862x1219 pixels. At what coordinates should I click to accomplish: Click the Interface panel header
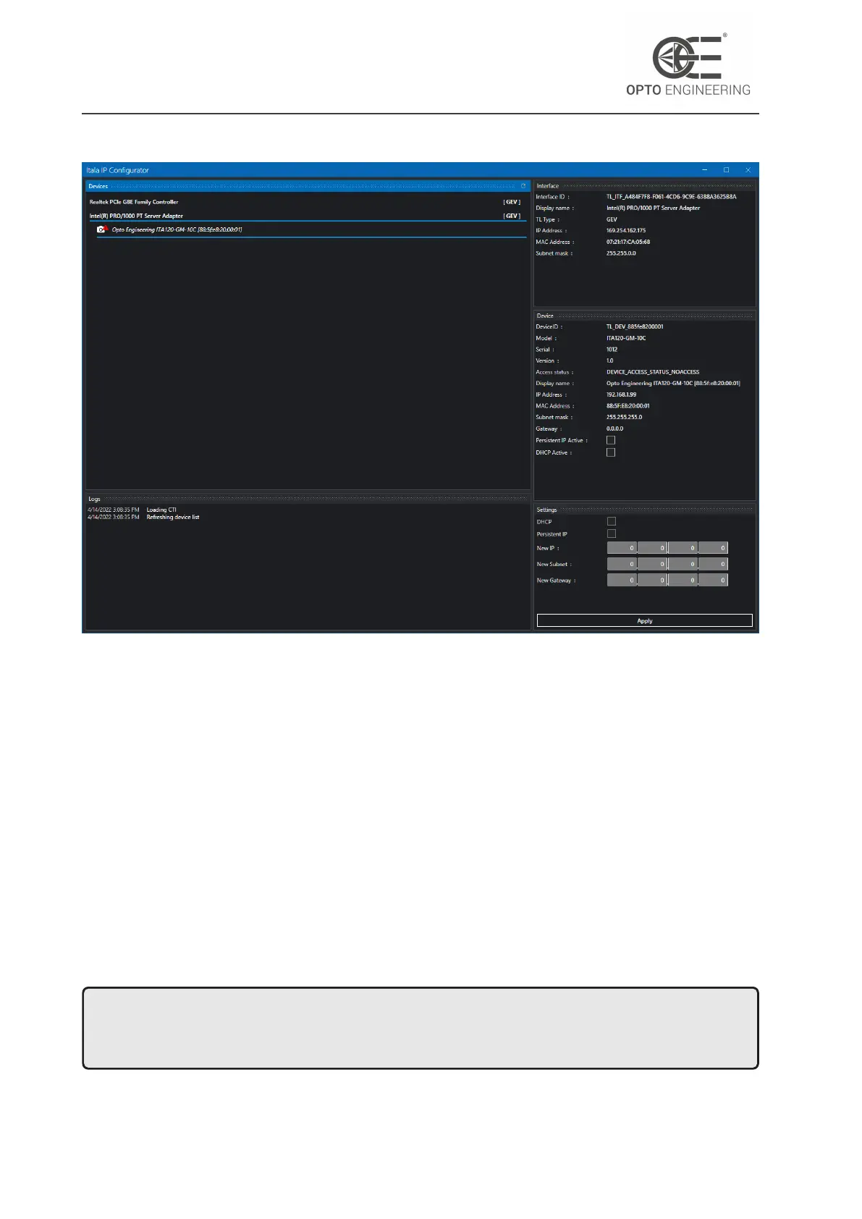click(645, 186)
